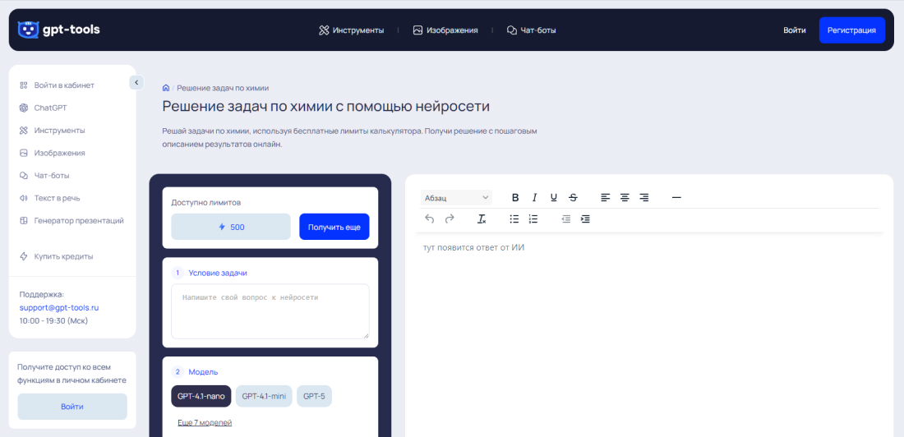This screenshot has width=904, height=437.
Task: Click in the AI answer editor area
Action: coord(650,334)
